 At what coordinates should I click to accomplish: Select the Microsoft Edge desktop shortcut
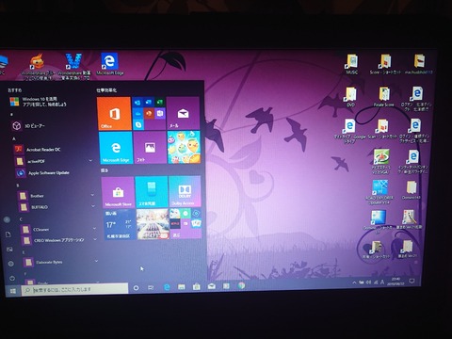[109, 64]
